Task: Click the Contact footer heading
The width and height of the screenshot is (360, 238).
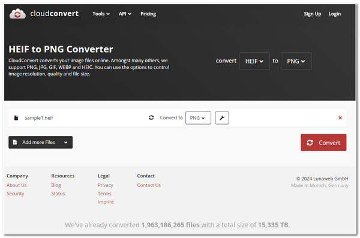Action: click(x=146, y=176)
